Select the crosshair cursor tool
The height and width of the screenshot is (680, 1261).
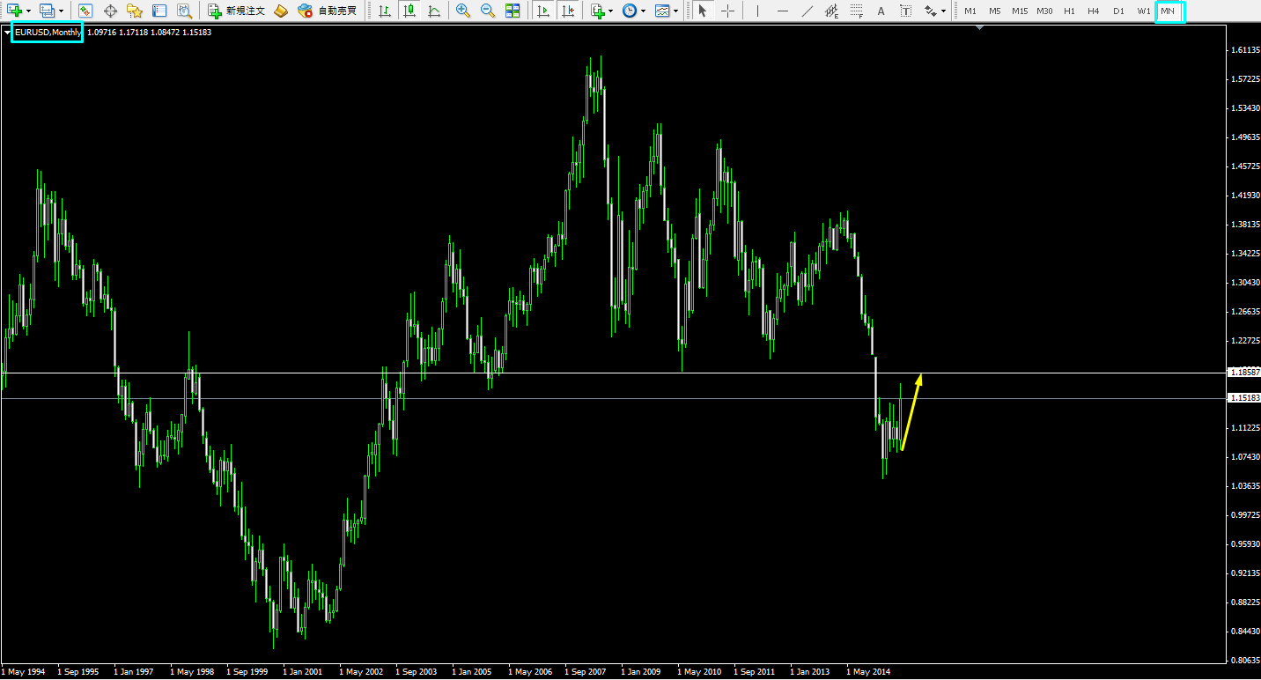(x=727, y=11)
